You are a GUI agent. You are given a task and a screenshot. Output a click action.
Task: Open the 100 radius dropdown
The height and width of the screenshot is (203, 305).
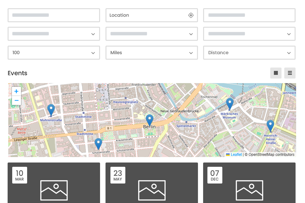54,53
